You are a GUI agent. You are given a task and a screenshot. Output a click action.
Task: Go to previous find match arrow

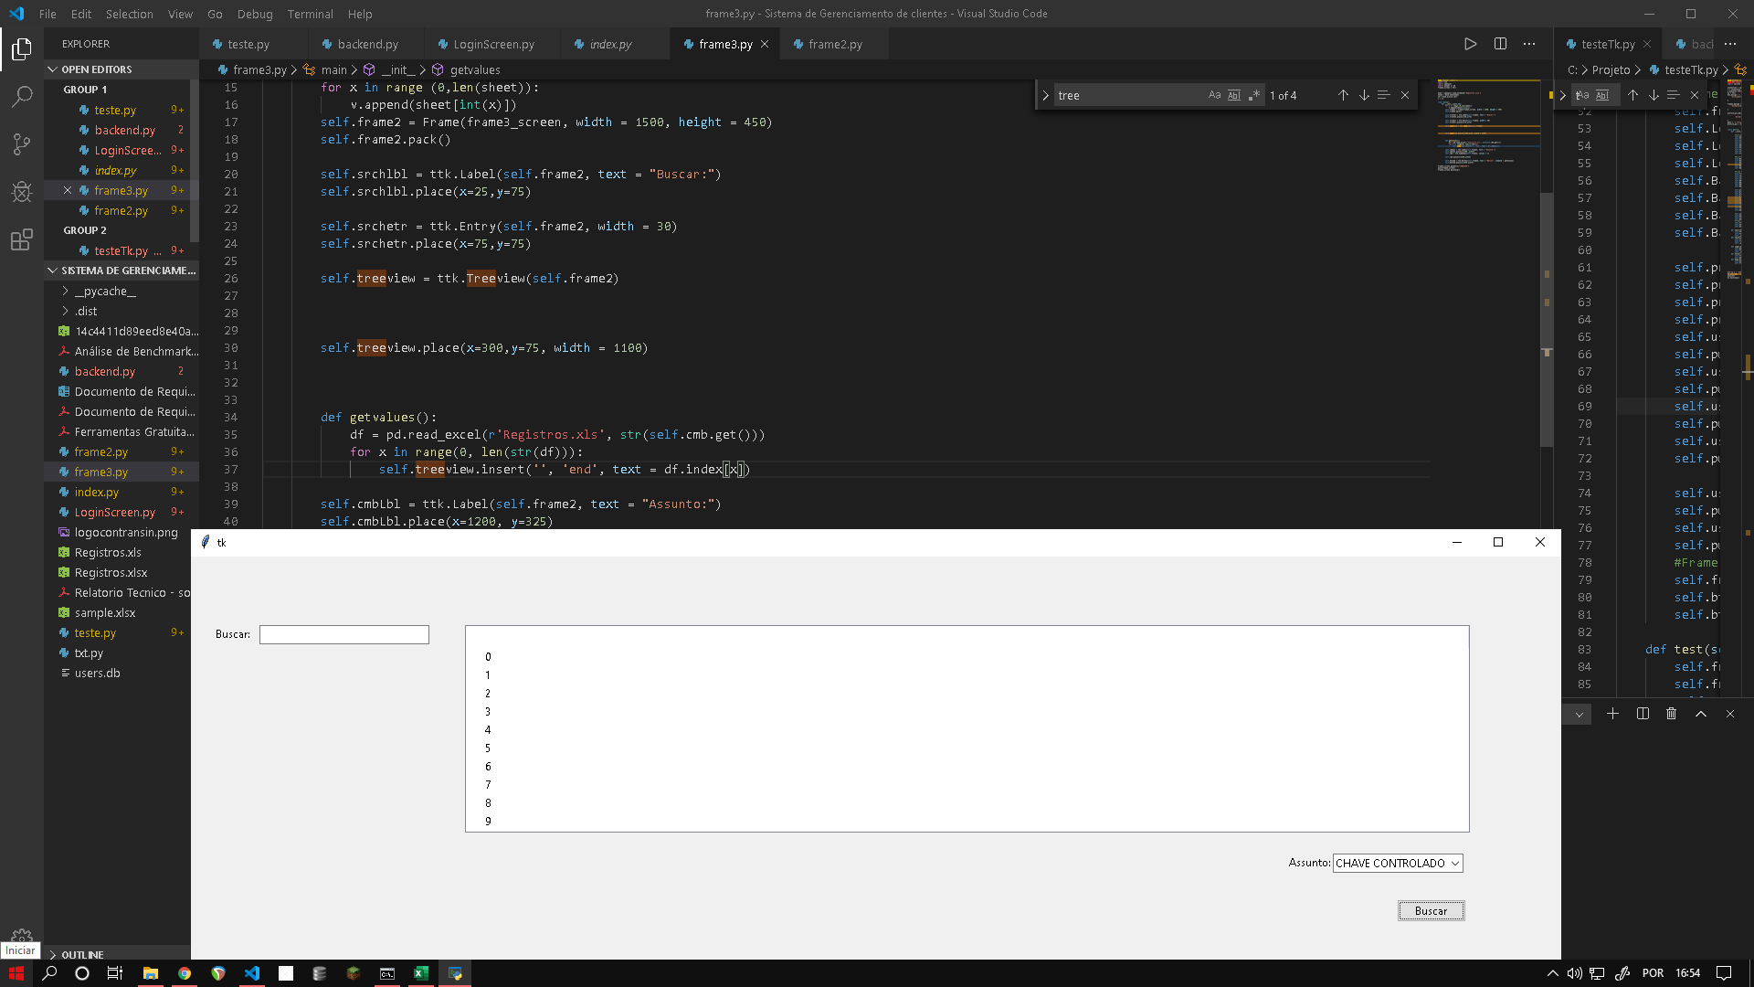(1343, 95)
